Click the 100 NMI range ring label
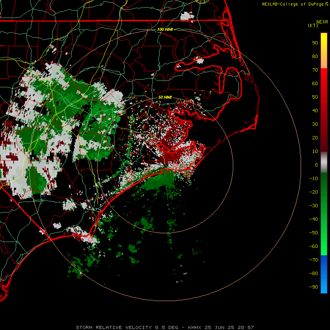 (x=165, y=29)
